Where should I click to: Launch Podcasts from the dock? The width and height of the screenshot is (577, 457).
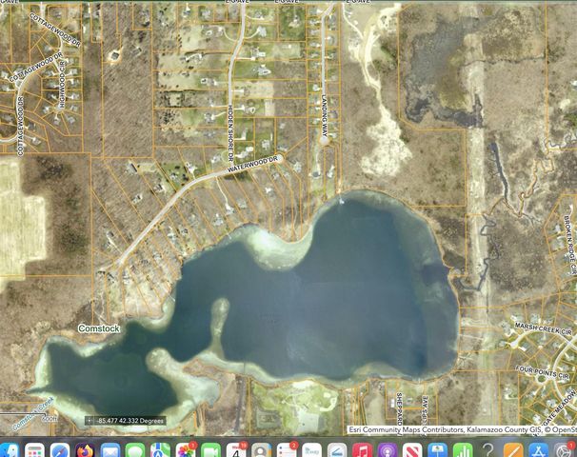click(387, 450)
